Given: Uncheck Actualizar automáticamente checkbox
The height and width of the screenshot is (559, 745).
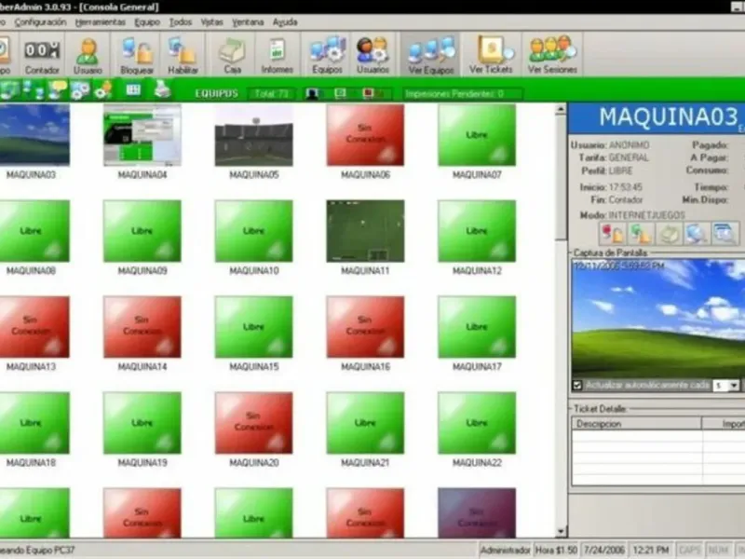Looking at the screenshot, I should (577, 385).
